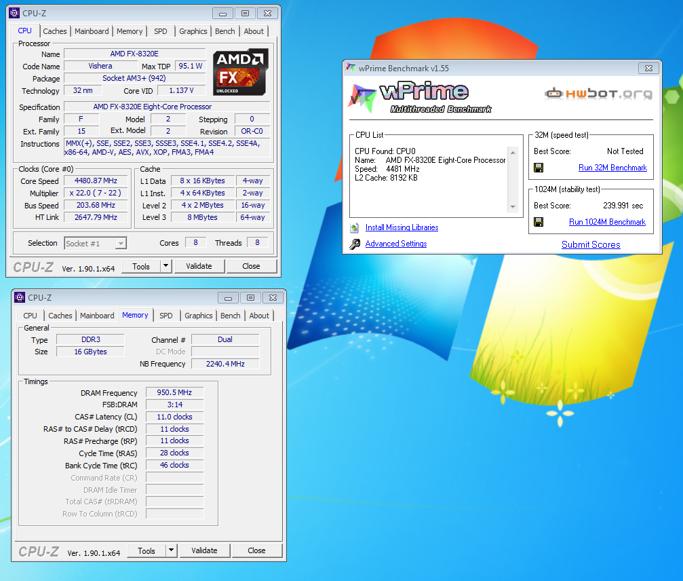
Task: Click the Bank Cycle Time value 46 clocks
Action: 174,465
